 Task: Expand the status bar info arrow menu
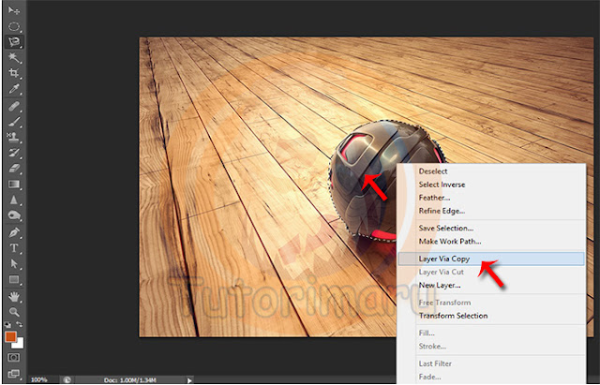(x=189, y=380)
